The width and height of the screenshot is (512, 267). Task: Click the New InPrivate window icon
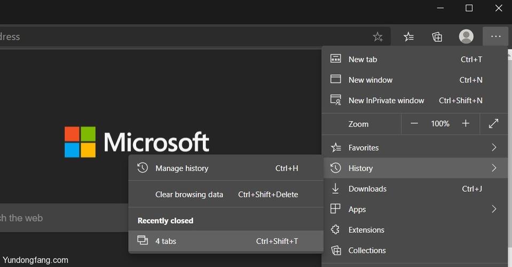coord(336,100)
